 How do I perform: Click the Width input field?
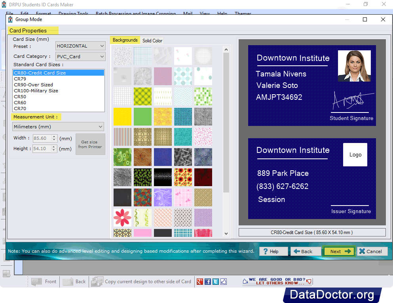tap(42, 138)
